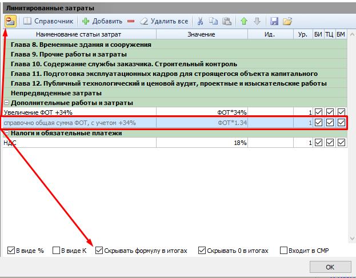
Task: Click the БИ column header
Action: (318, 34)
